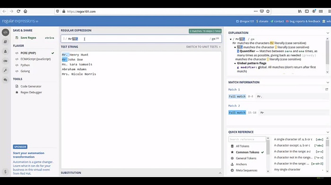The height and width of the screenshot is (185, 331).
Task: Open the Firefox hamburger menu
Action: (x=329, y=11)
